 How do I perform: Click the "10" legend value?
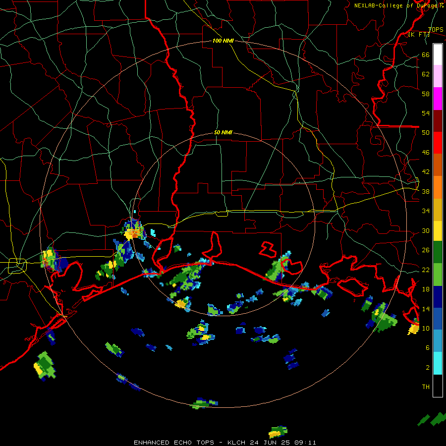pos(426,328)
